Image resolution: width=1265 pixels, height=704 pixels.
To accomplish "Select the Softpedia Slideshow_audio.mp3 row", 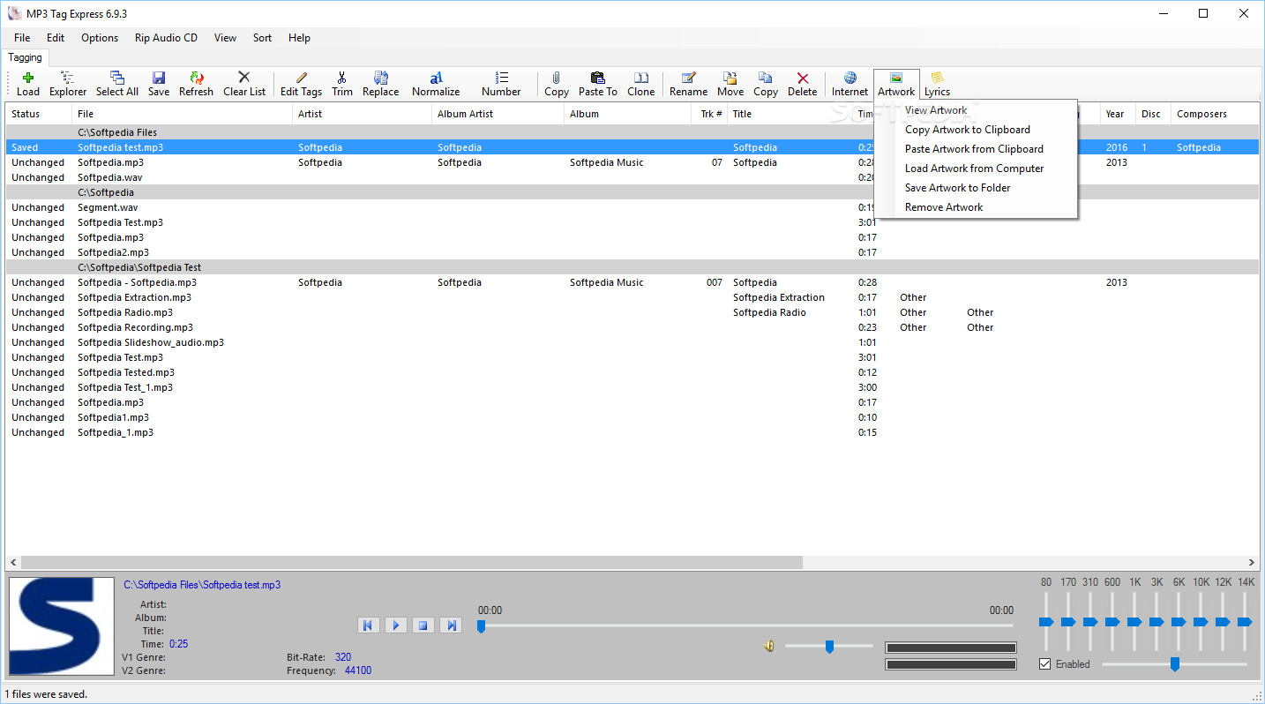I will [632, 342].
